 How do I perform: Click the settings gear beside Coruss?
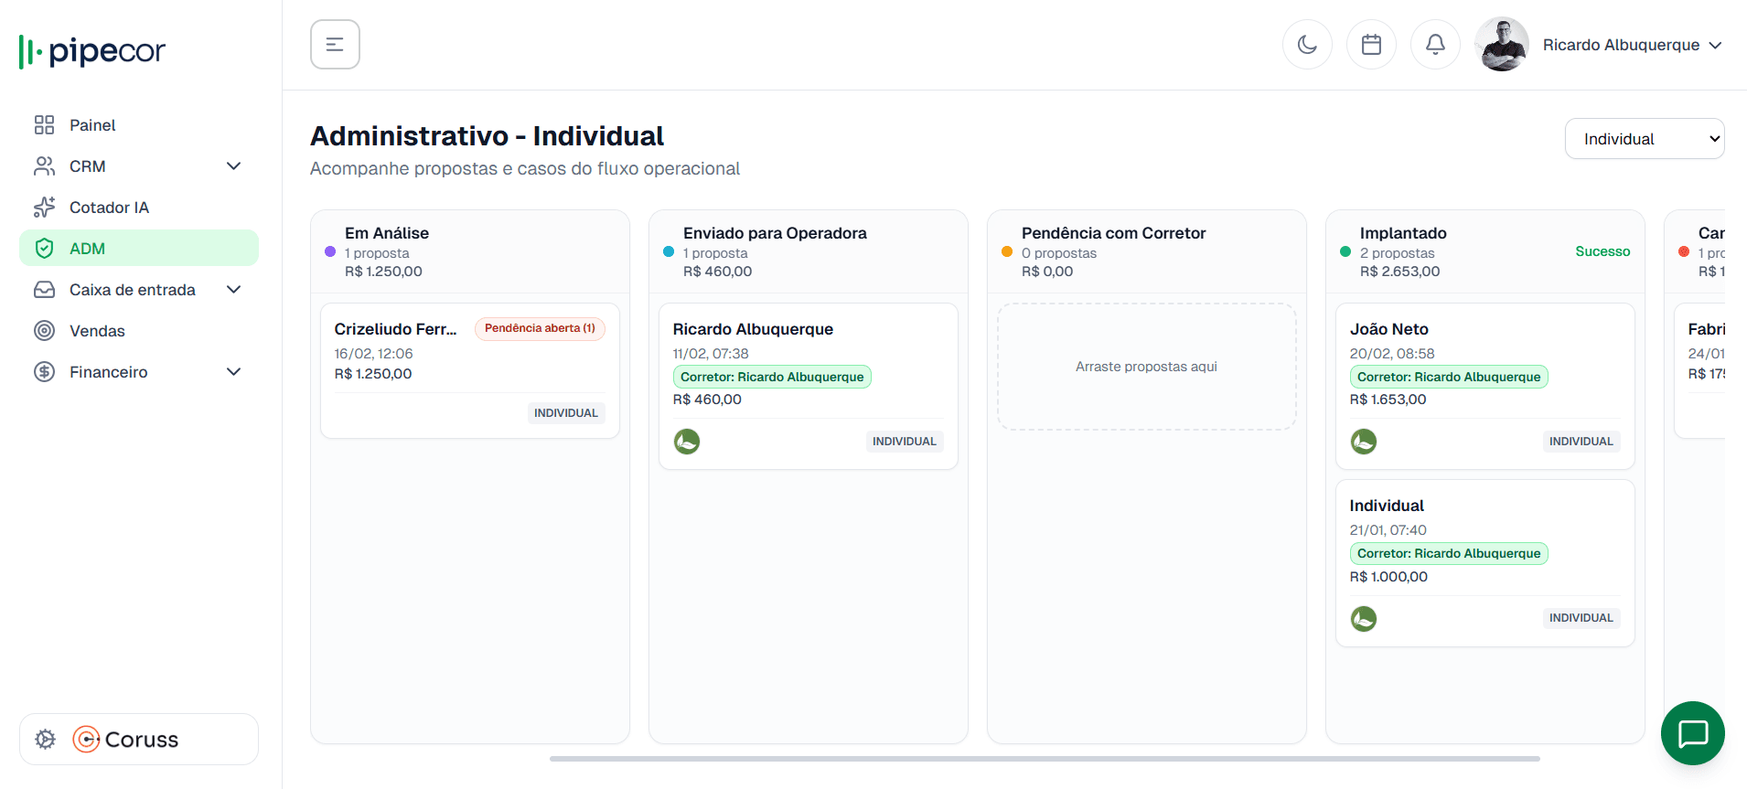pyautogui.click(x=45, y=739)
